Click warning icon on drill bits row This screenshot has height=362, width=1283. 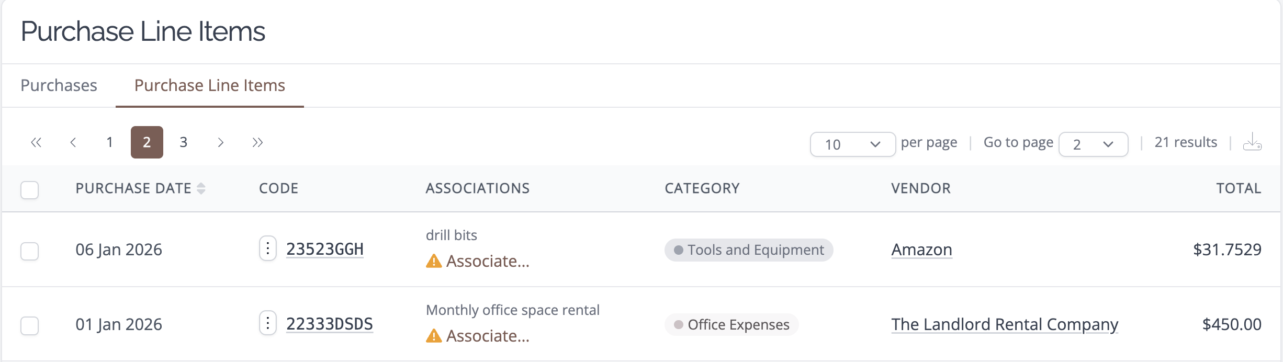pos(434,261)
